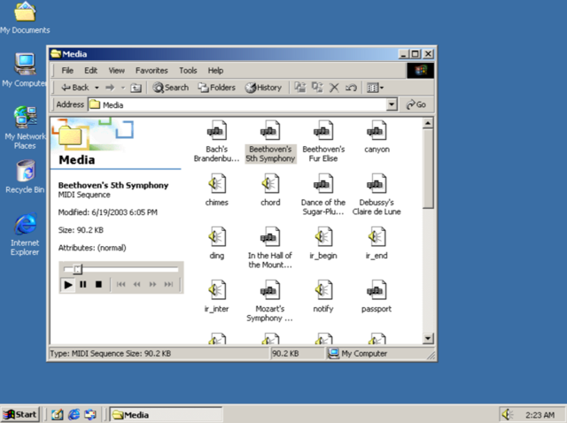
Task: Click the Up one level folder icon
Action: tap(136, 88)
